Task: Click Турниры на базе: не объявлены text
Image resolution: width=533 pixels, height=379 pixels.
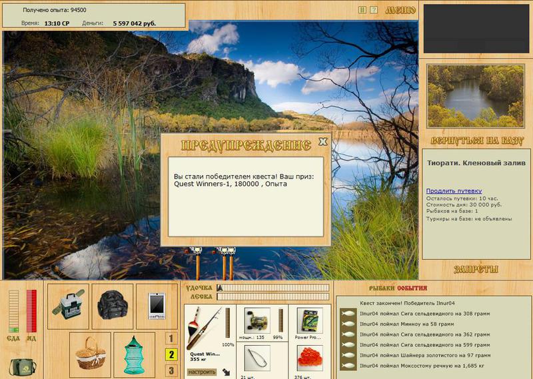Action: (469, 219)
